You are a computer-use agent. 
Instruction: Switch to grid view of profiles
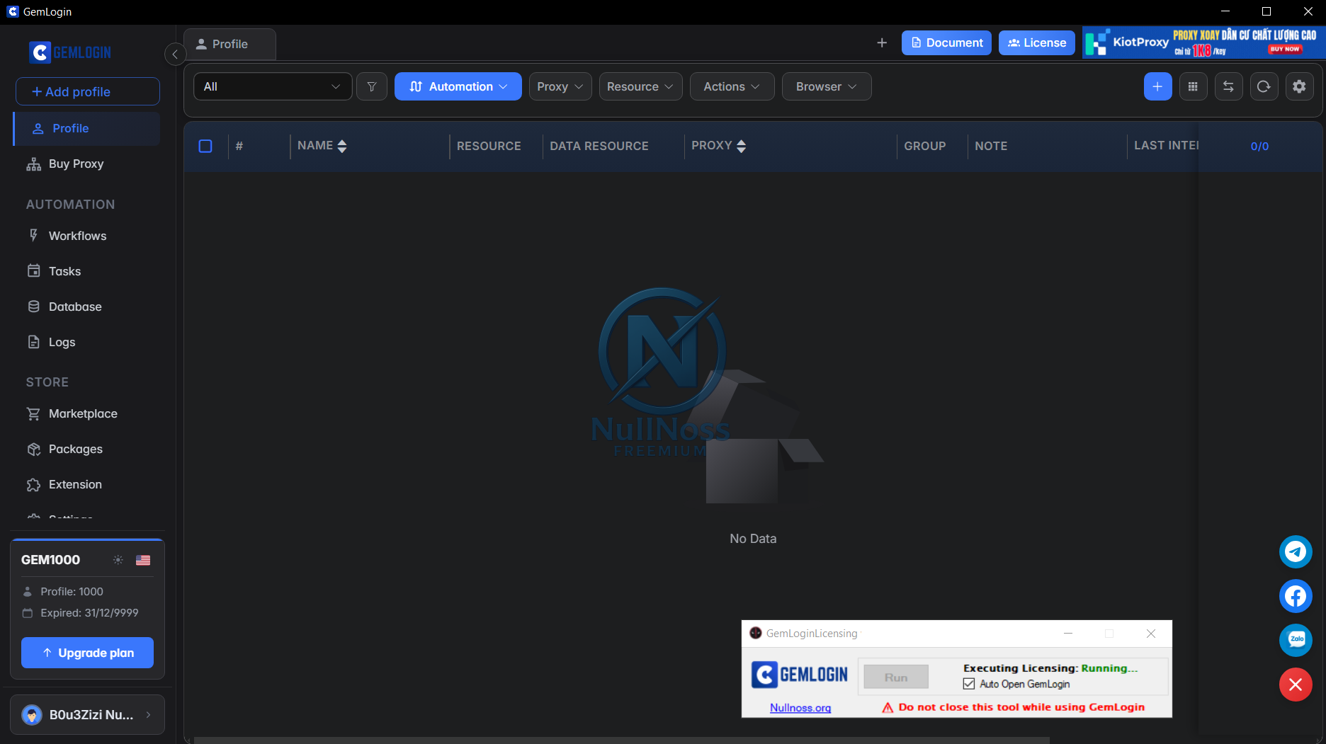point(1193,86)
